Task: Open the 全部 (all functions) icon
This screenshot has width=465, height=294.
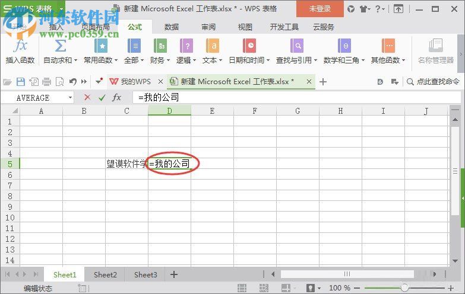Action: pyautogui.click(x=134, y=46)
